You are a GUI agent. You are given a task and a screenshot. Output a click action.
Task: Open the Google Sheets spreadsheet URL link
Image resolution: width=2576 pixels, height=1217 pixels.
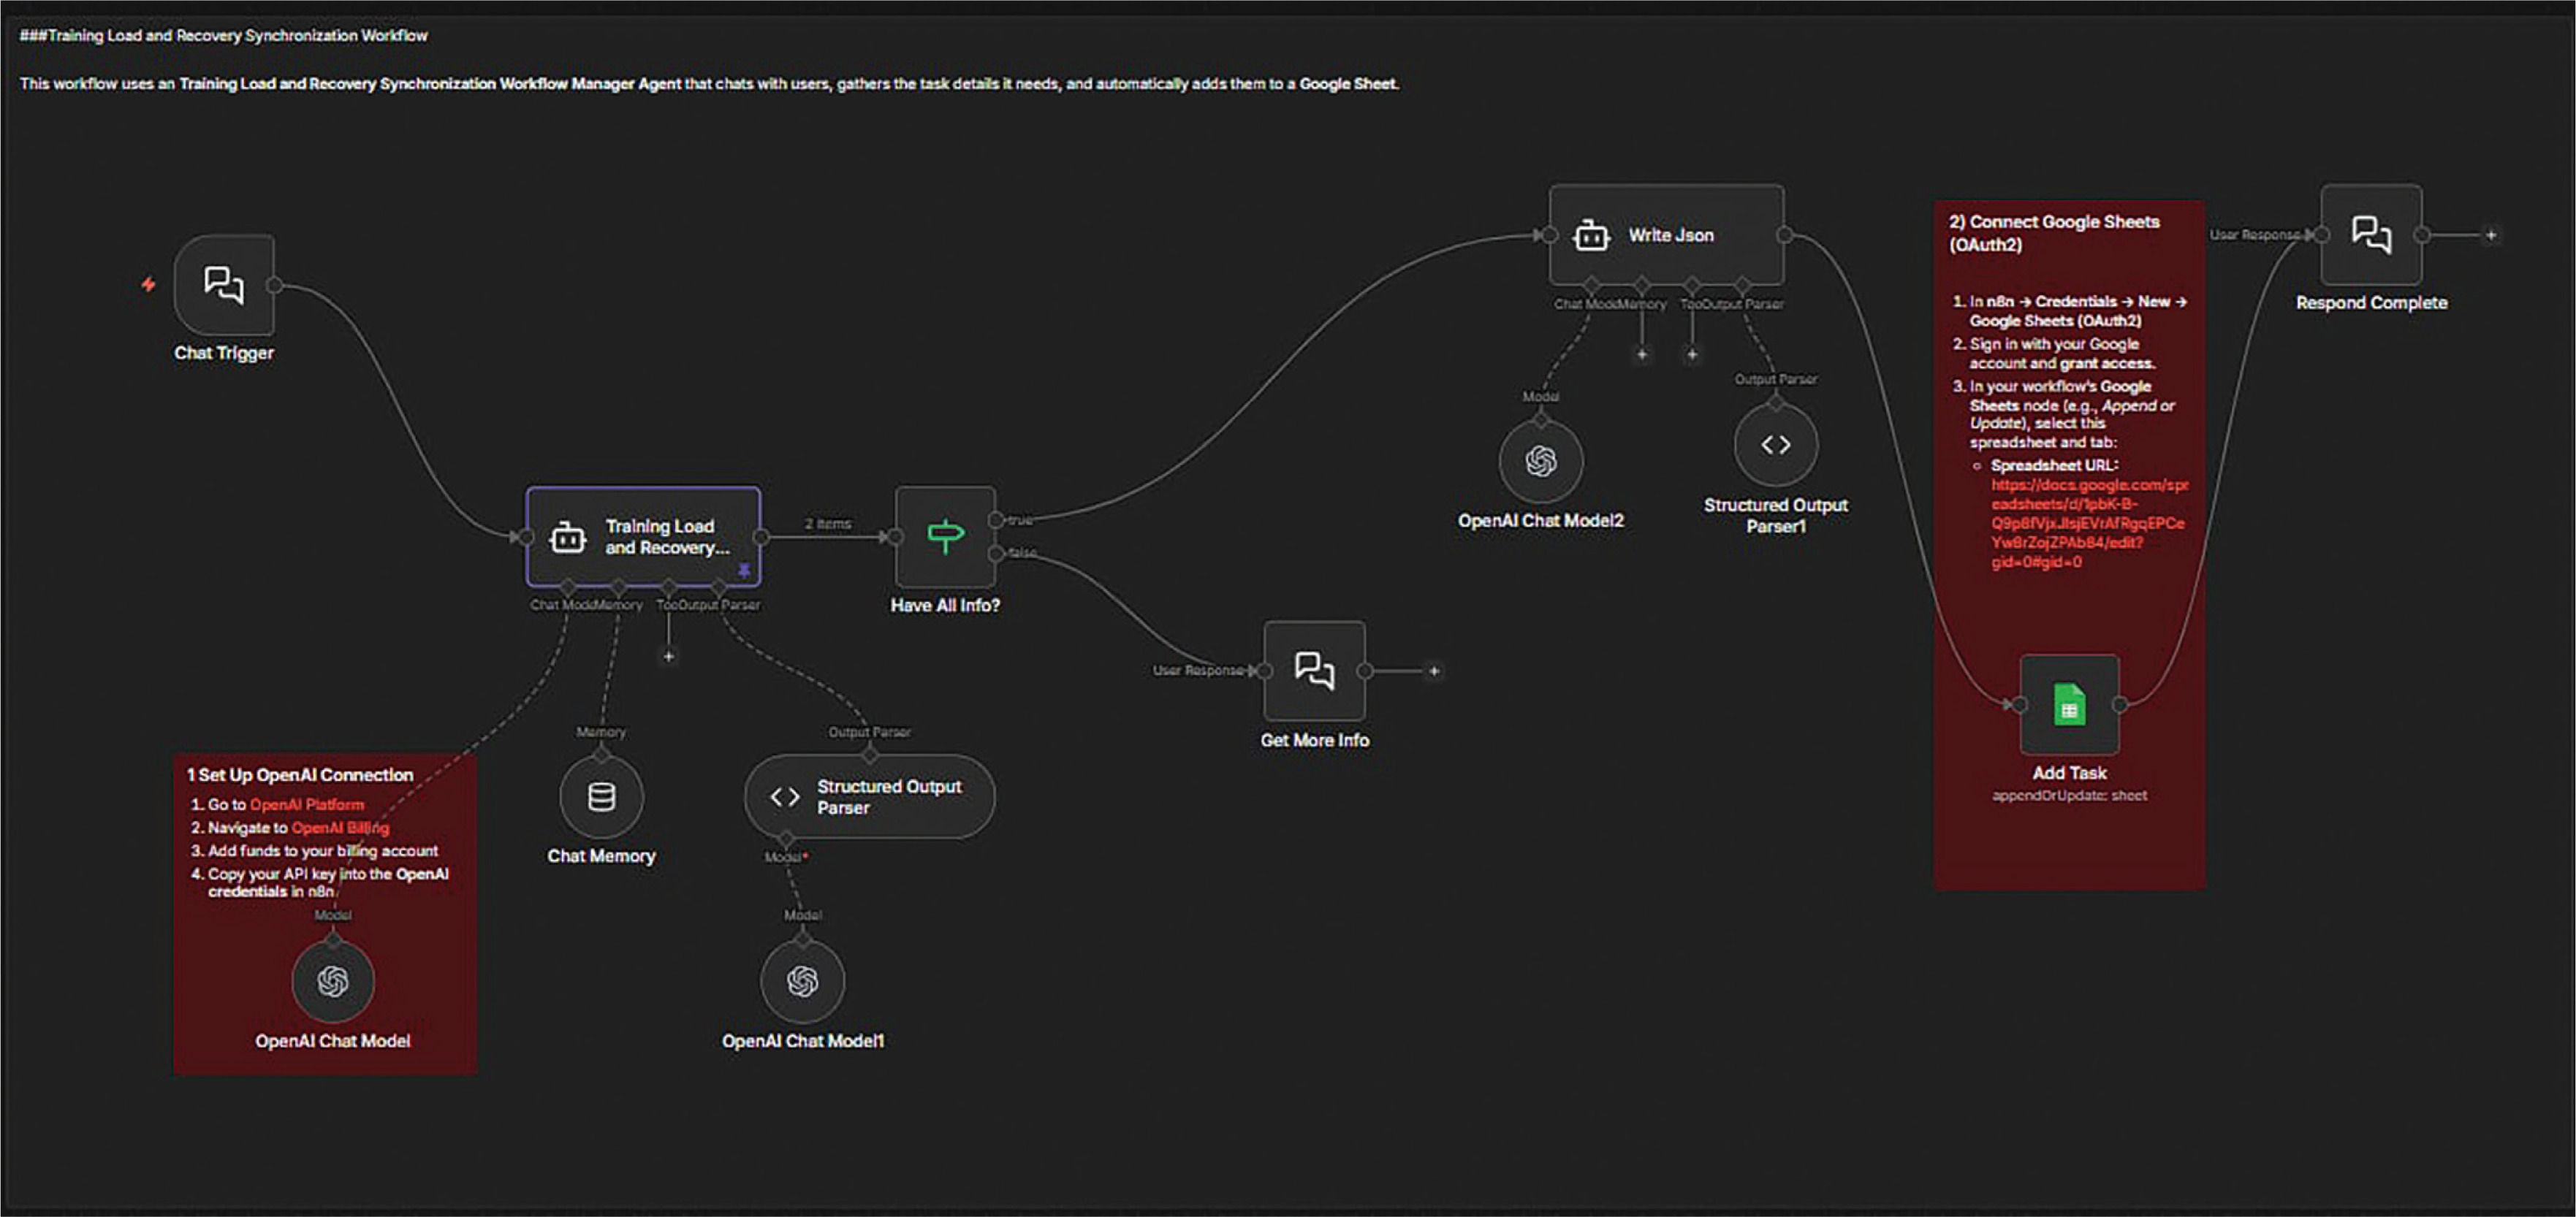pyautogui.click(x=2088, y=523)
